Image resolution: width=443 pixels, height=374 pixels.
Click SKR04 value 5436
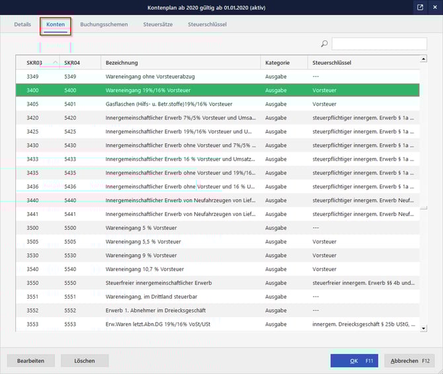point(70,186)
